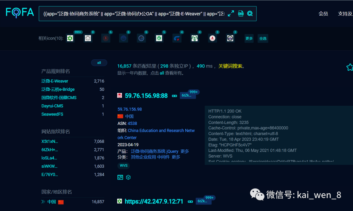This screenshot has width=353, height=211.
Task: Expand the search query box icon
Action: (231, 13)
